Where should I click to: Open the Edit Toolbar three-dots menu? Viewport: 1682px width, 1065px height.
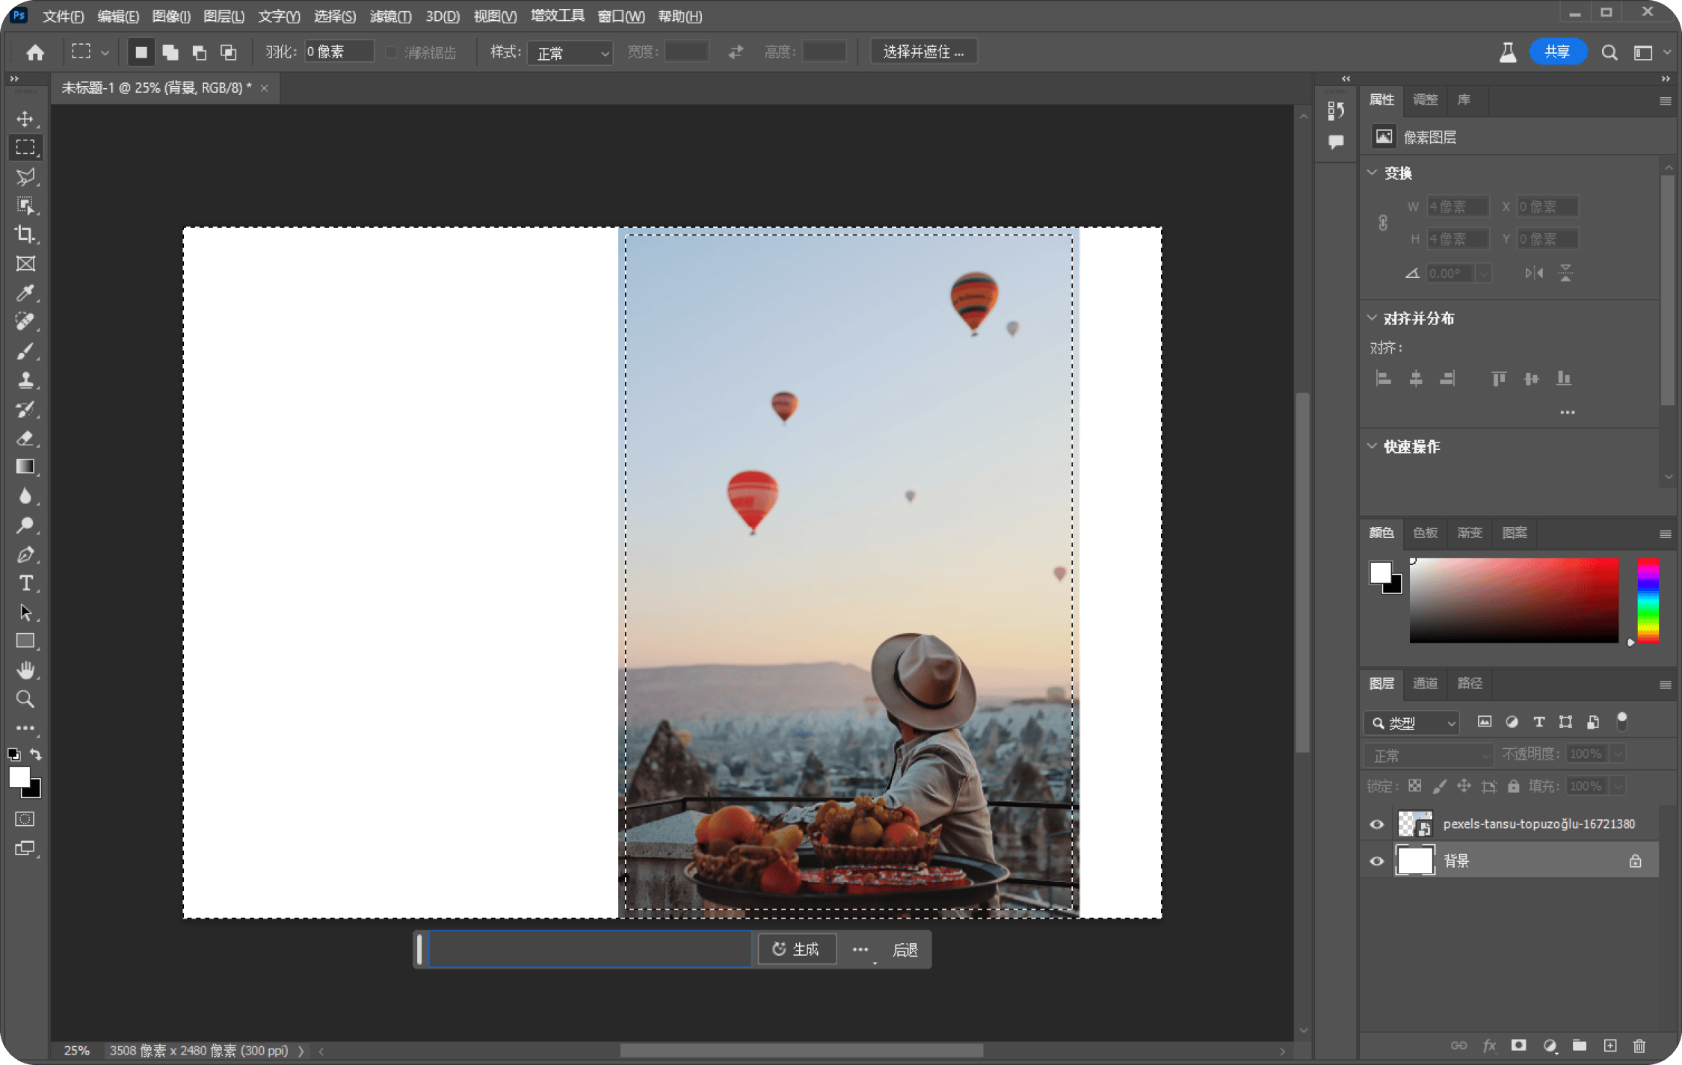point(25,728)
